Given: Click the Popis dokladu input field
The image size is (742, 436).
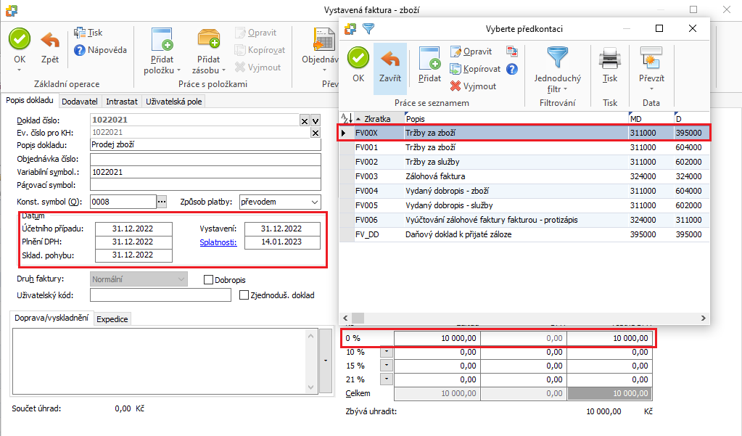Looking at the screenshot, I should point(205,145).
